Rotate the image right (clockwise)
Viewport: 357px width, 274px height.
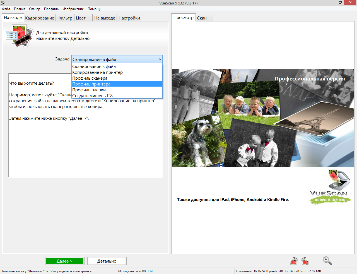pyautogui.click(x=305, y=261)
